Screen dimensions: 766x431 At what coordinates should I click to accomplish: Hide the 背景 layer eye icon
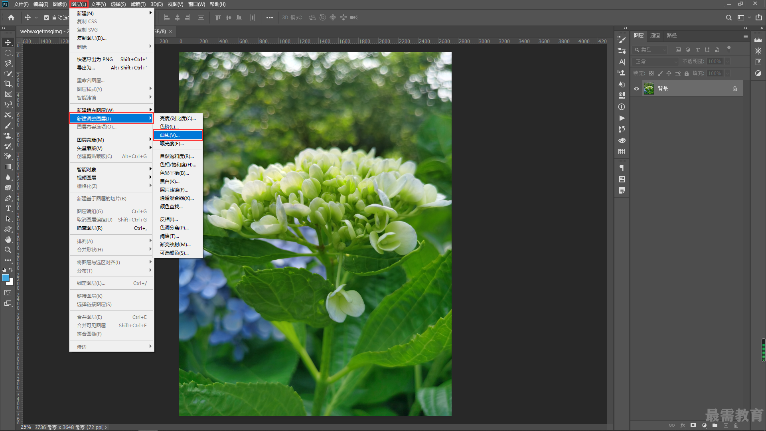point(637,89)
